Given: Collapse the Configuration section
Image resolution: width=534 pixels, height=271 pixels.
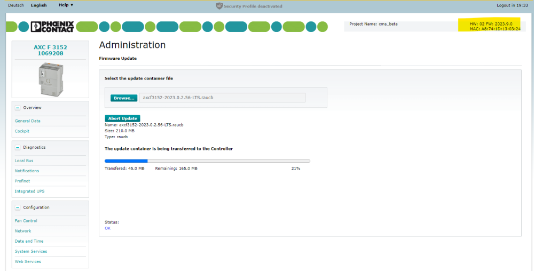Looking at the screenshot, I should click(18, 208).
